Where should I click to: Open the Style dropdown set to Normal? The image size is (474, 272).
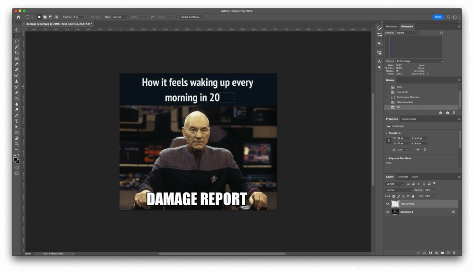(x=120, y=17)
